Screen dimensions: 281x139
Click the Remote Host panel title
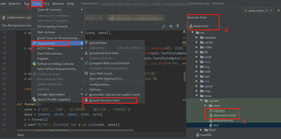coord(197,17)
